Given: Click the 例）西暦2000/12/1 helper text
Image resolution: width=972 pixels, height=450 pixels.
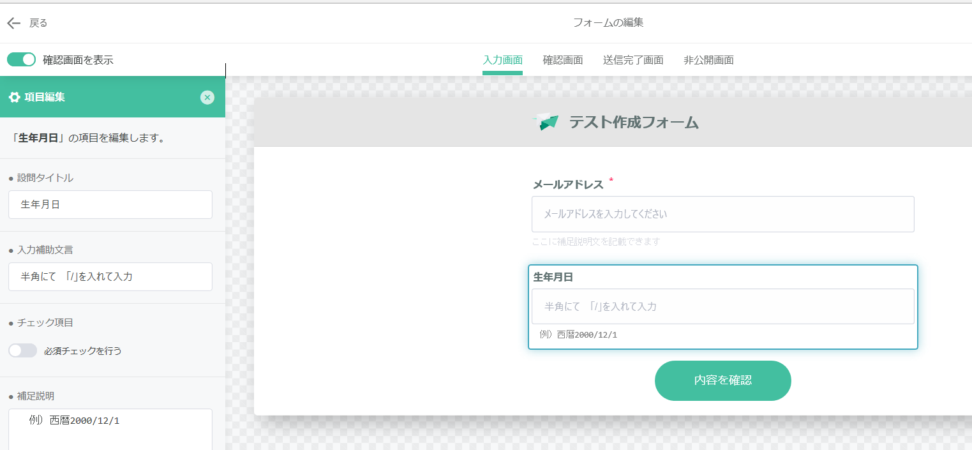Looking at the screenshot, I should click(578, 334).
